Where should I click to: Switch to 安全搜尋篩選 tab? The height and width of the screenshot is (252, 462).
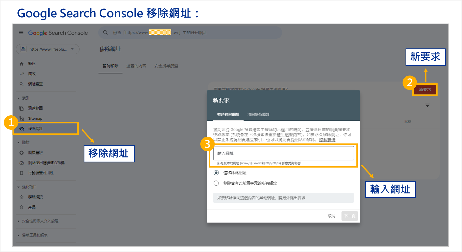pyautogui.click(x=166, y=66)
